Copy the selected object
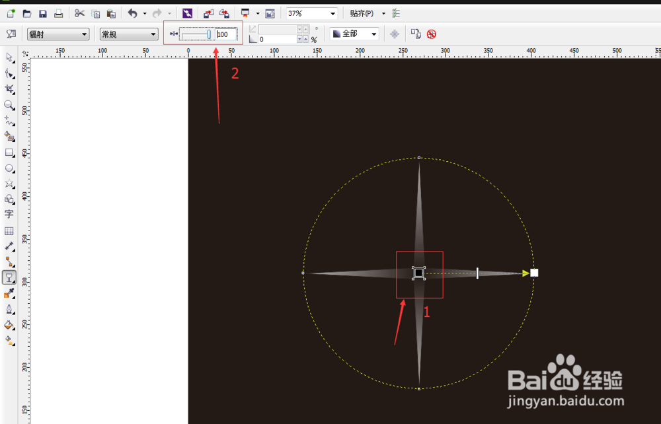This screenshot has width=661, height=424. [x=96, y=14]
